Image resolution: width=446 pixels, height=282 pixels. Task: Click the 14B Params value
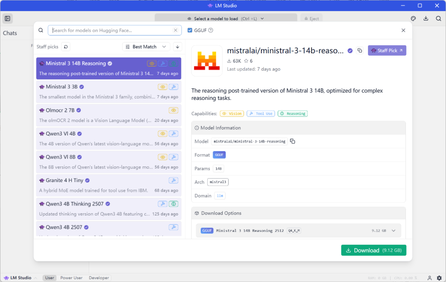coord(218,168)
